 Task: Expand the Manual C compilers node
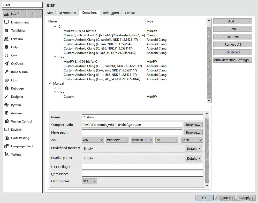(x=55, y=88)
